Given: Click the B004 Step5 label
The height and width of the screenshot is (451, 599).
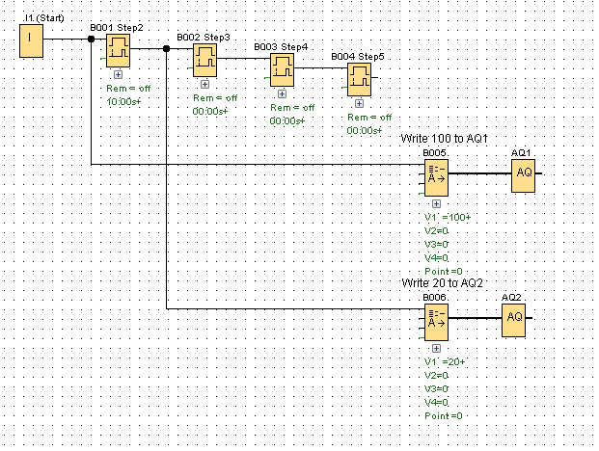Looking at the screenshot, I should coord(358,57).
